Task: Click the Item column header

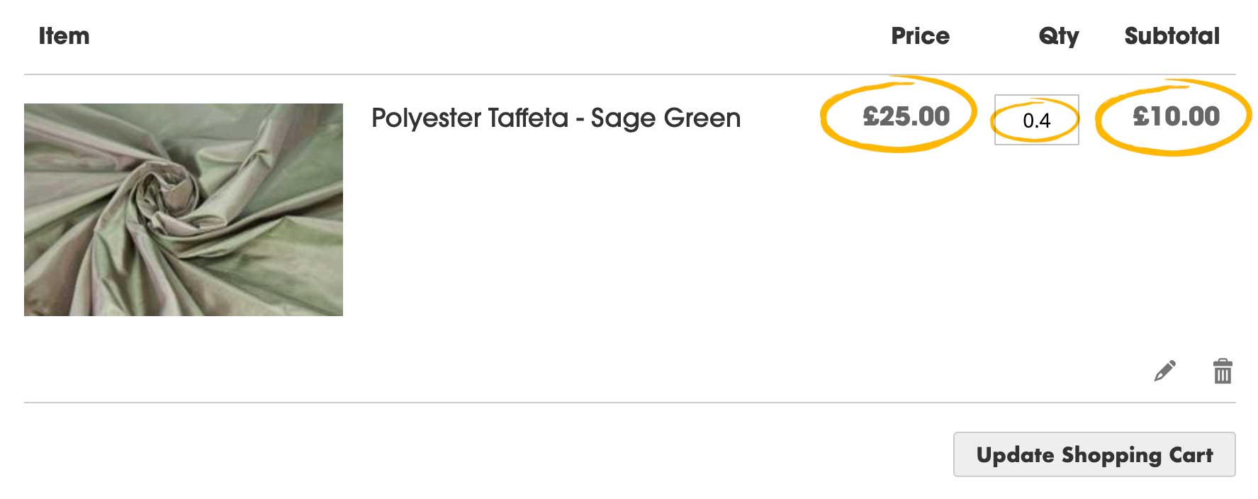Action: click(x=64, y=36)
